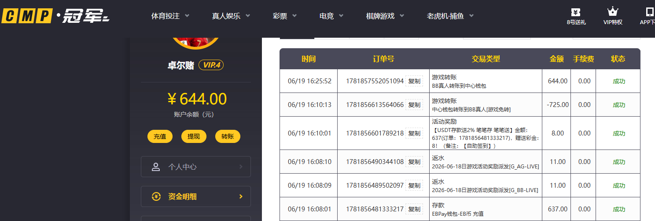Click 成功 status in the 16:25:52 row
Image resolution: width=655 pixels, height=221 pixels.
619,81
